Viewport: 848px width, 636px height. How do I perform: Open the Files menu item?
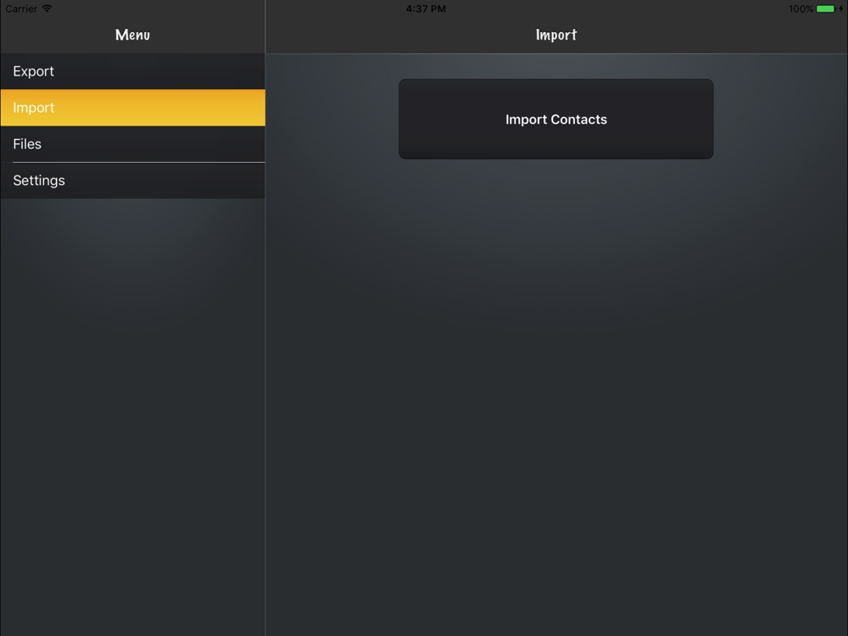pyautogui.click(x=132, y=144)
